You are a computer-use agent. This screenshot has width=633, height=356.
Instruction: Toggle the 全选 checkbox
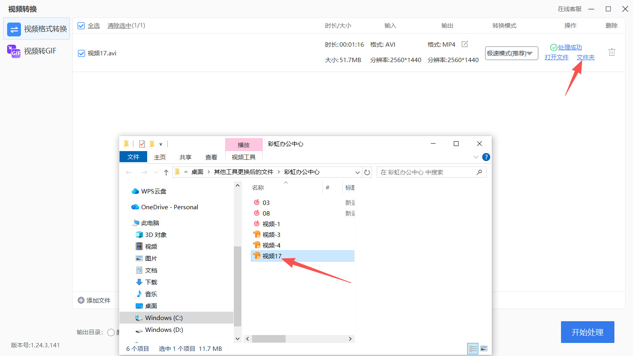coord(81,26)
